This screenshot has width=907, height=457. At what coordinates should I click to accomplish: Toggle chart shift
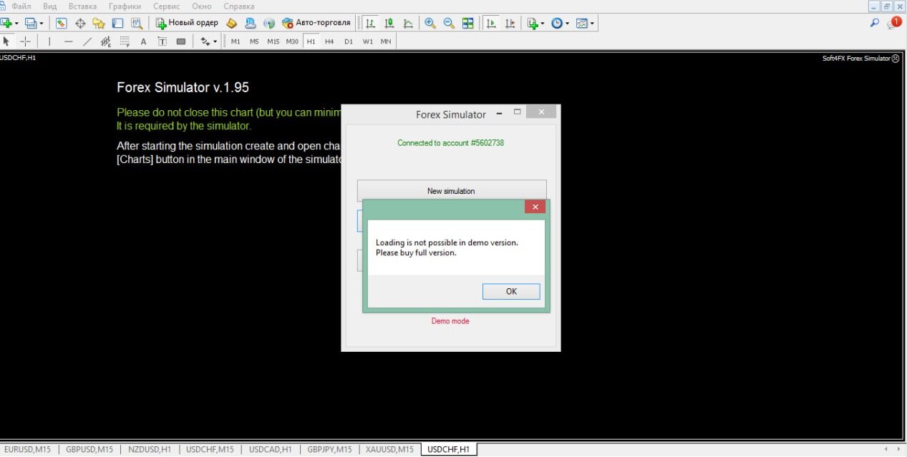[x=510, y=23]
